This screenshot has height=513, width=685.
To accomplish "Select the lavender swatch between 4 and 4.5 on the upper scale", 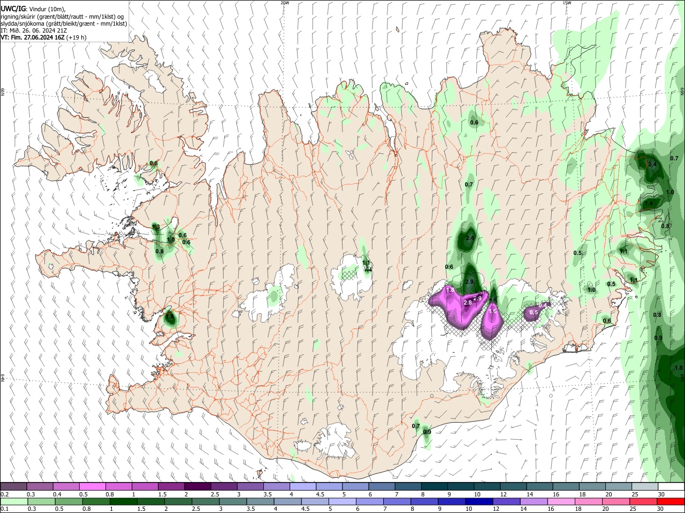I will [x=303, y=487].
